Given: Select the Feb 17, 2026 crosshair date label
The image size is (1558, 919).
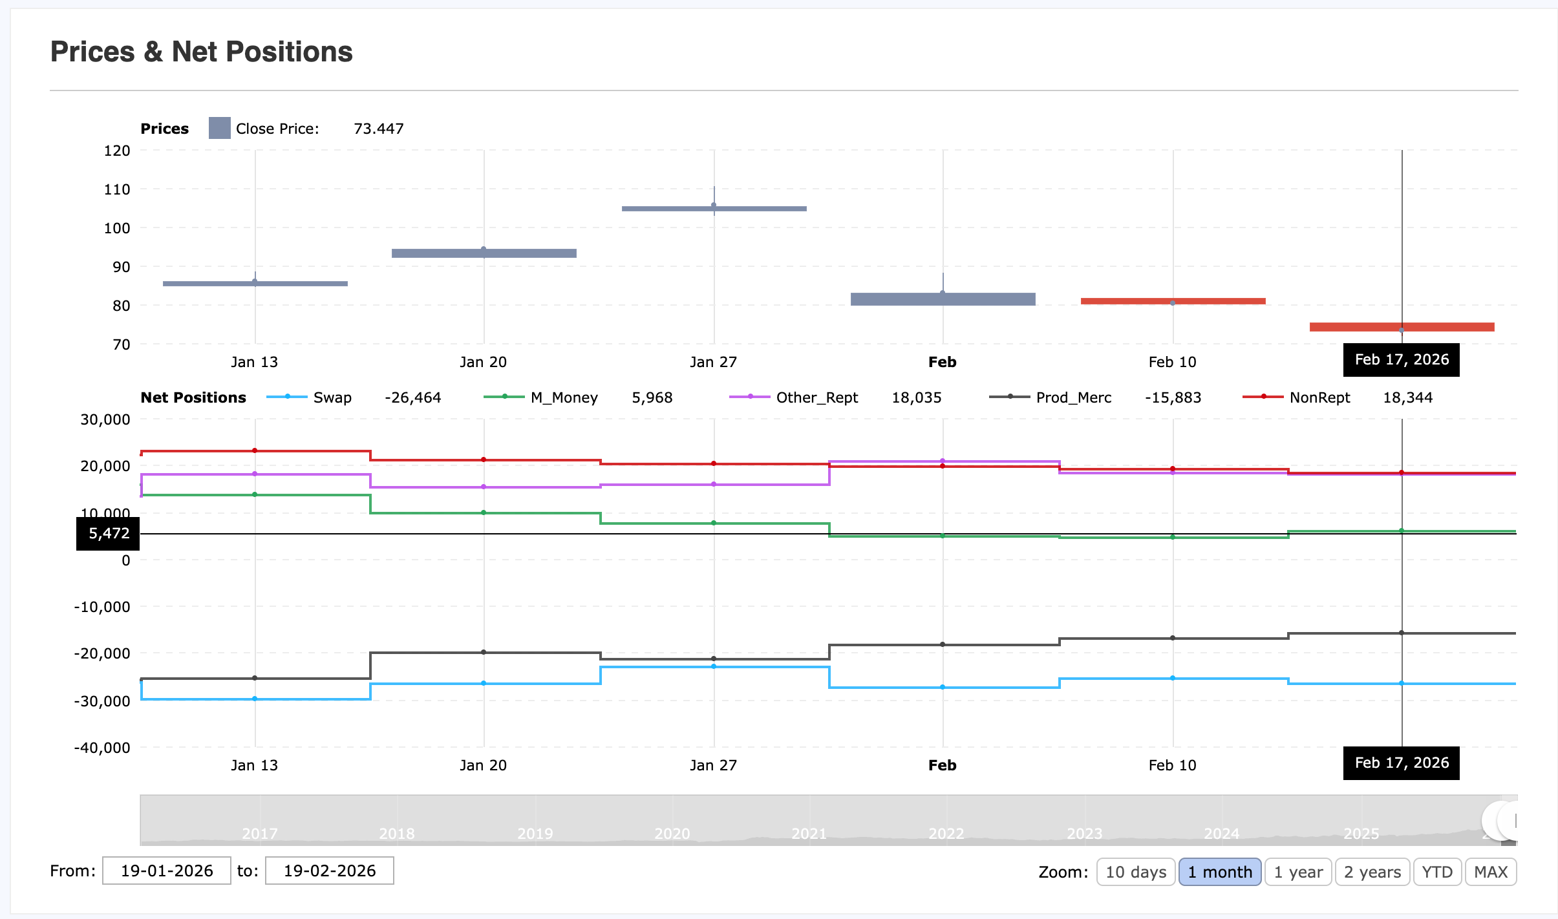Looking at the screenshot, I should (x=1400, y=360).
